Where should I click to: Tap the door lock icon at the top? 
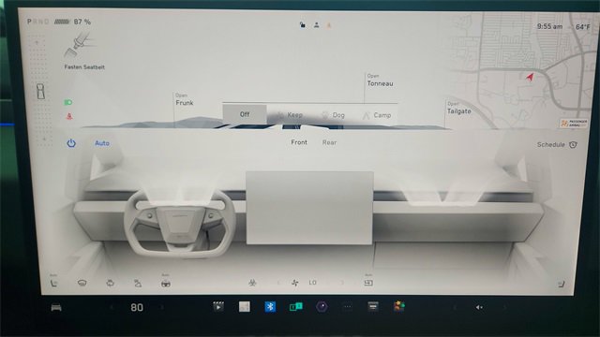(302, 25)
